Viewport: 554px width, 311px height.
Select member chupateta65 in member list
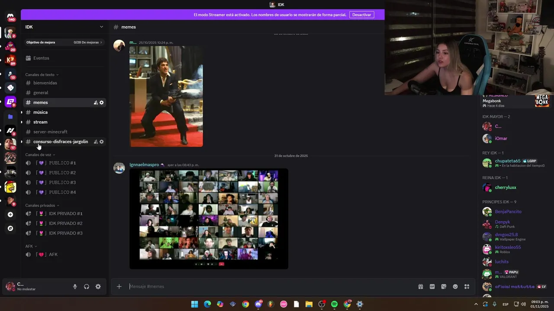[516, 163]
